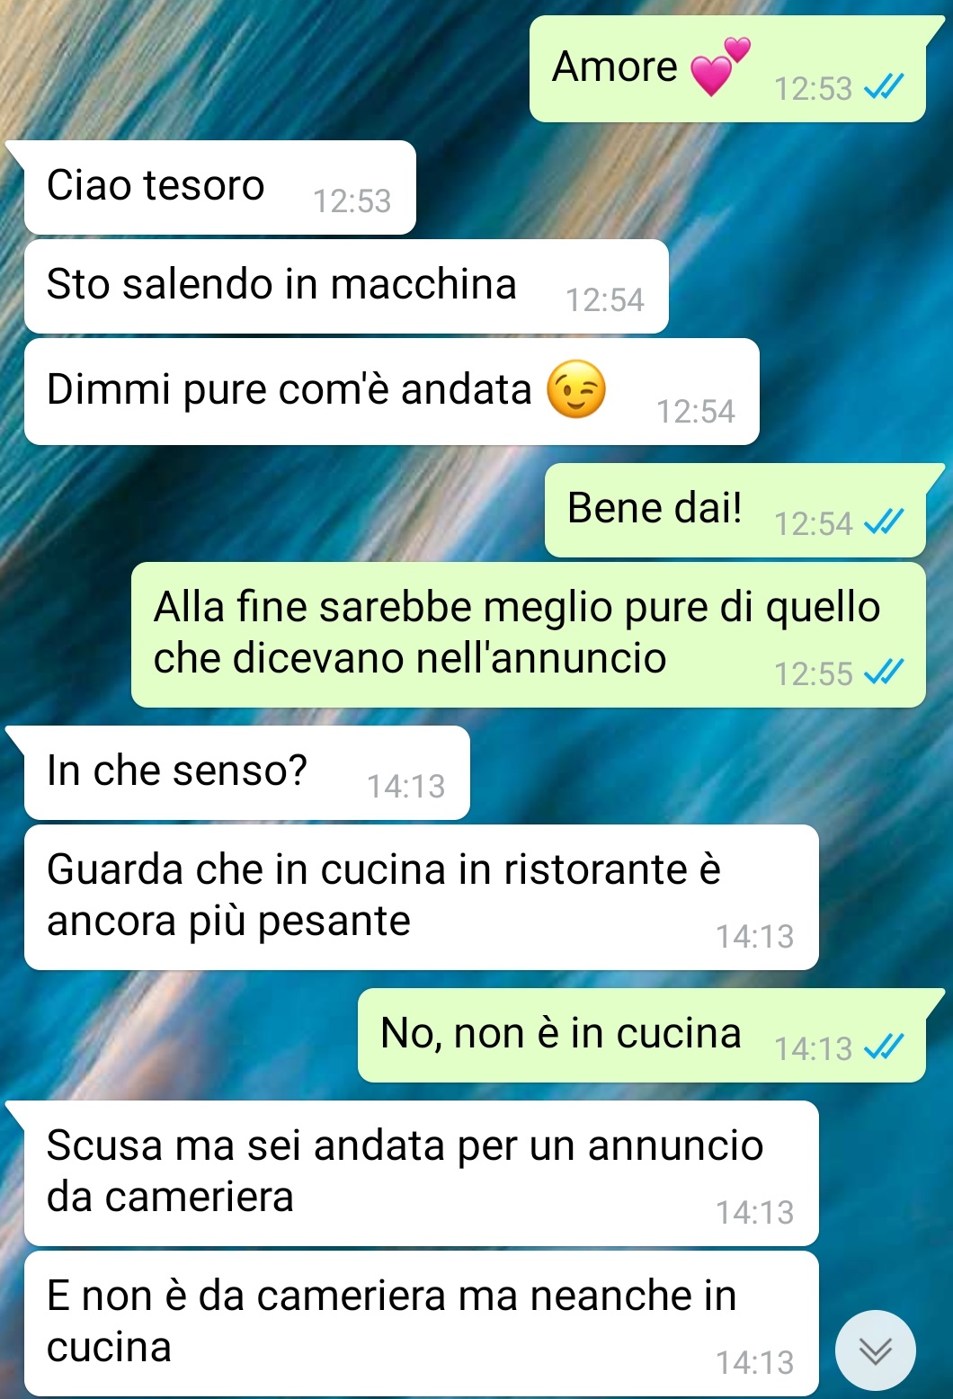The height and width of the screenshot is (1399, 953).
Task: Click the winking face emoji
Action: point(576,389)
